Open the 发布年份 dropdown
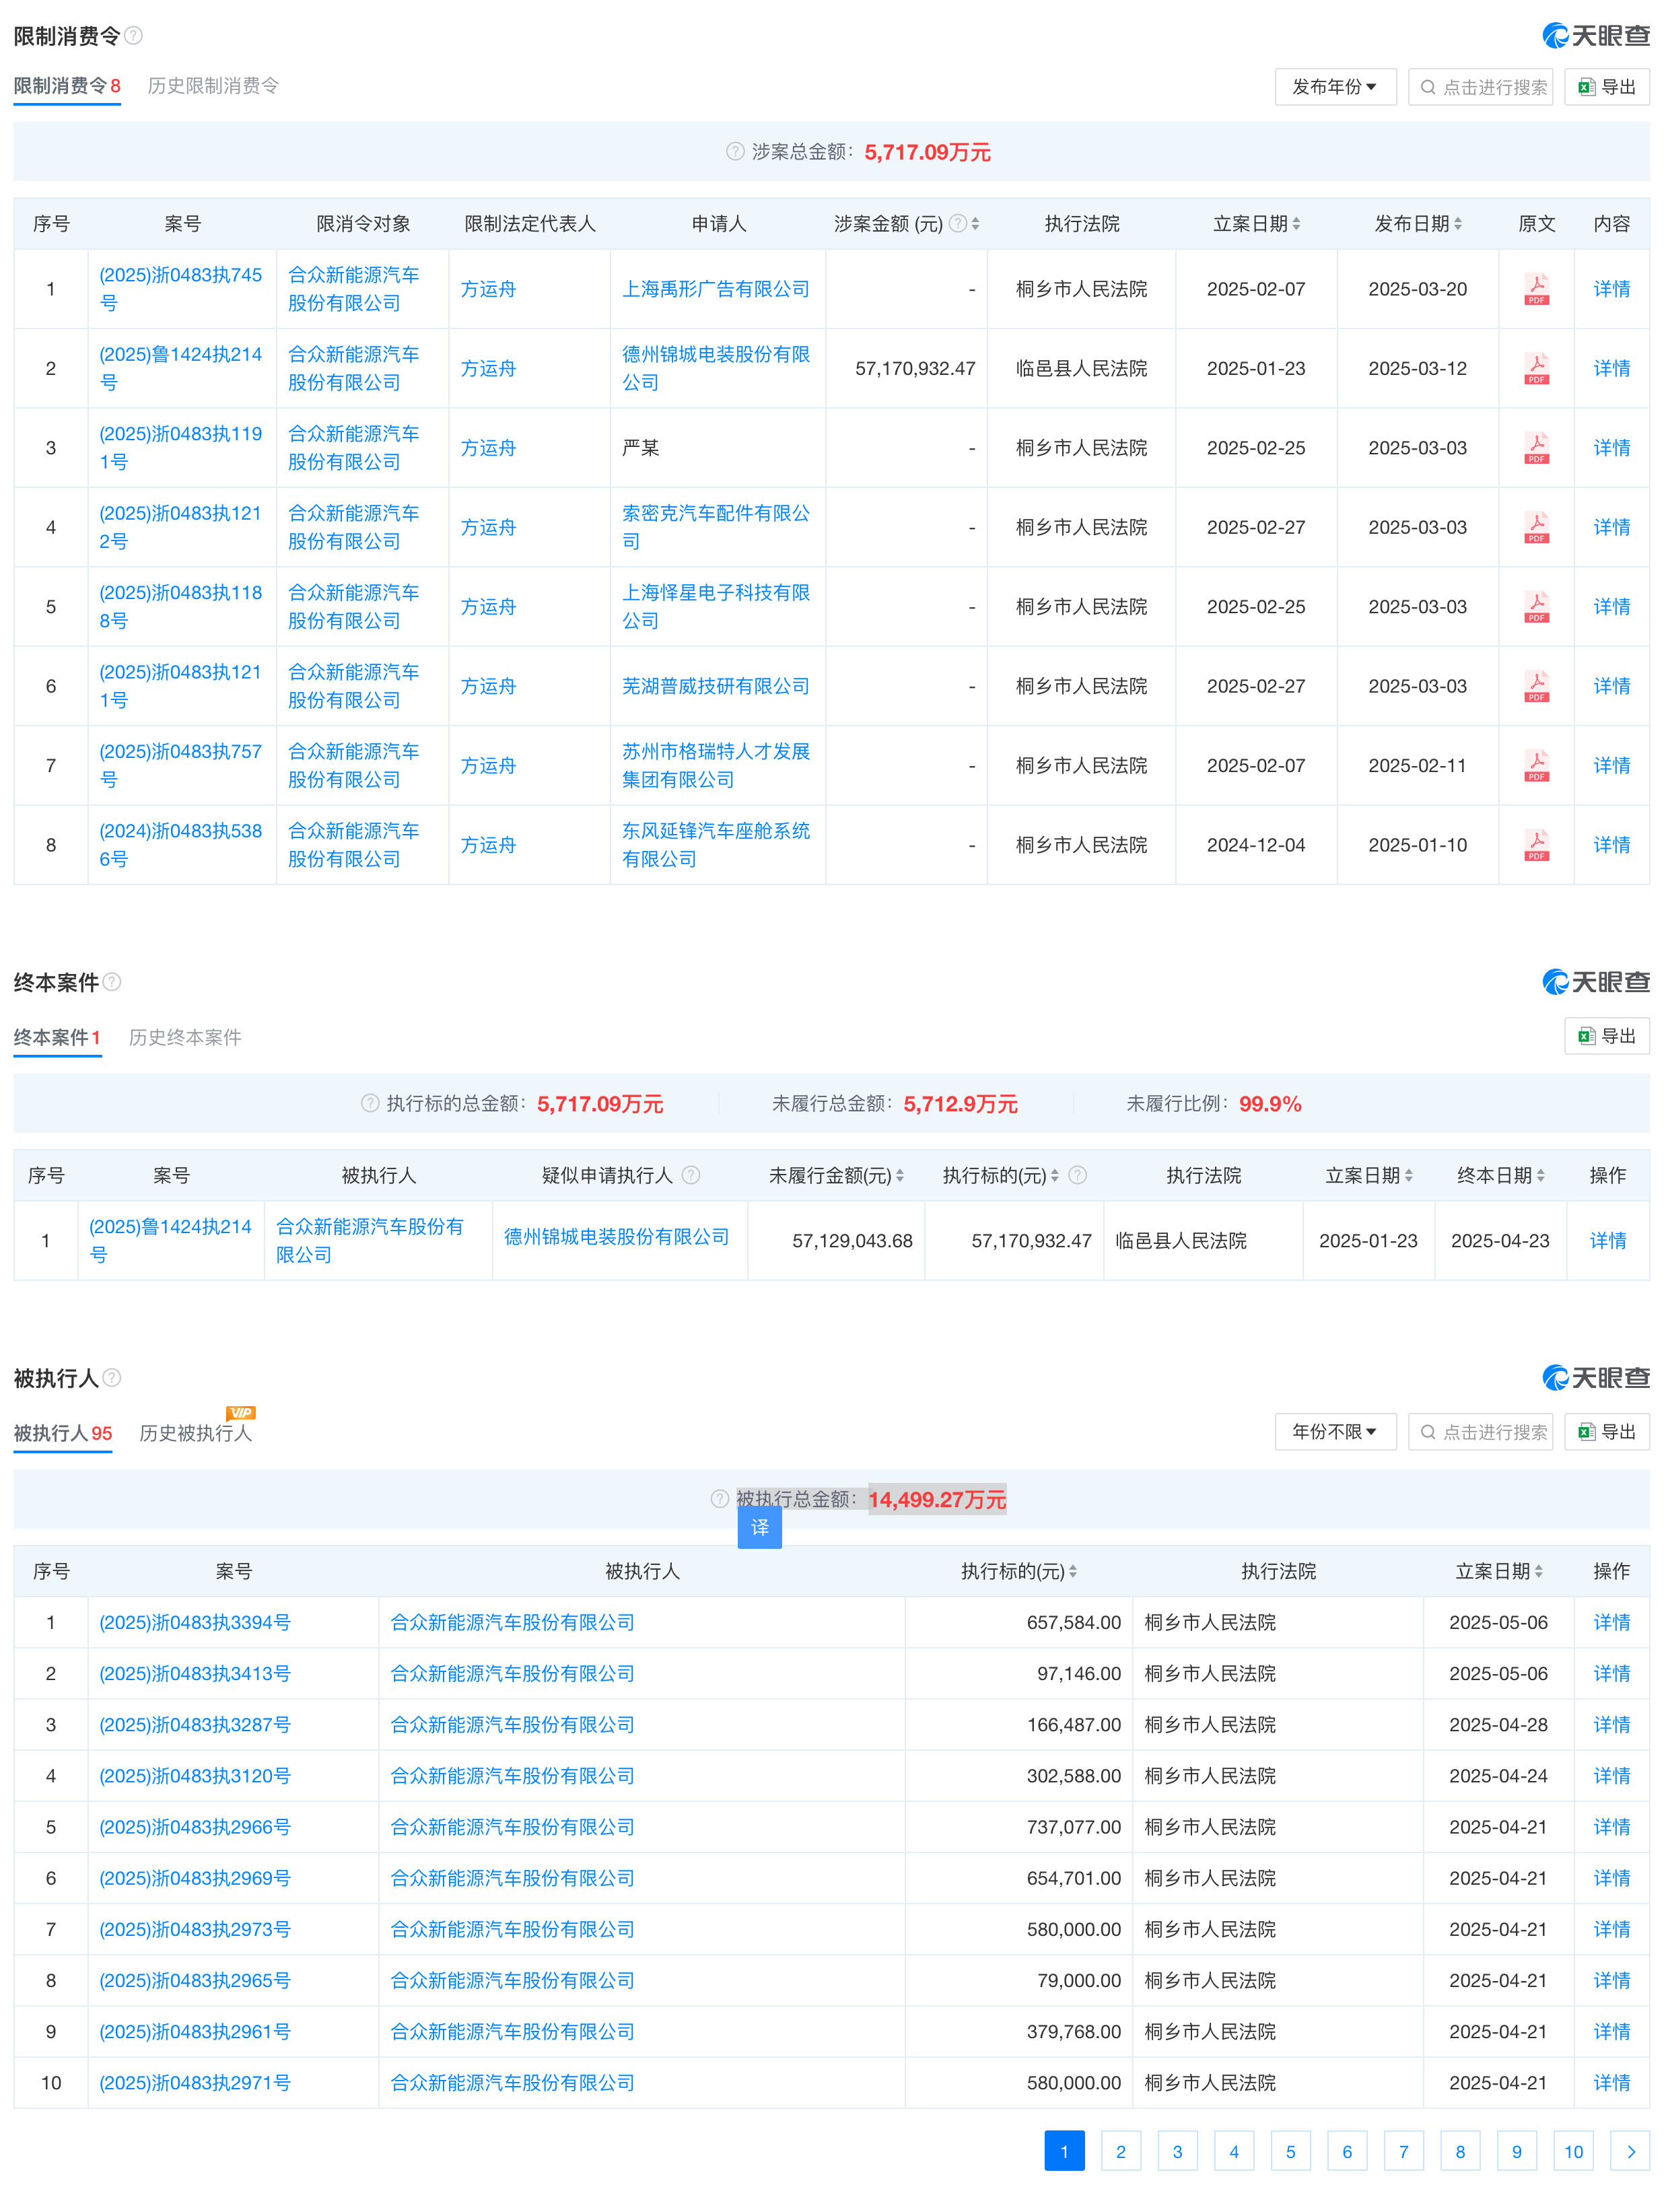The width and height of the screenshot is (1668, 2191). 1334,86
